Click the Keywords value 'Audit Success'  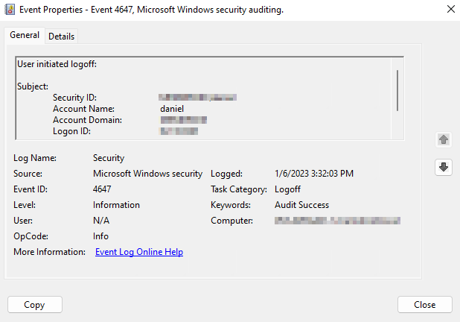pyautogui.click(x=301, y=205)
